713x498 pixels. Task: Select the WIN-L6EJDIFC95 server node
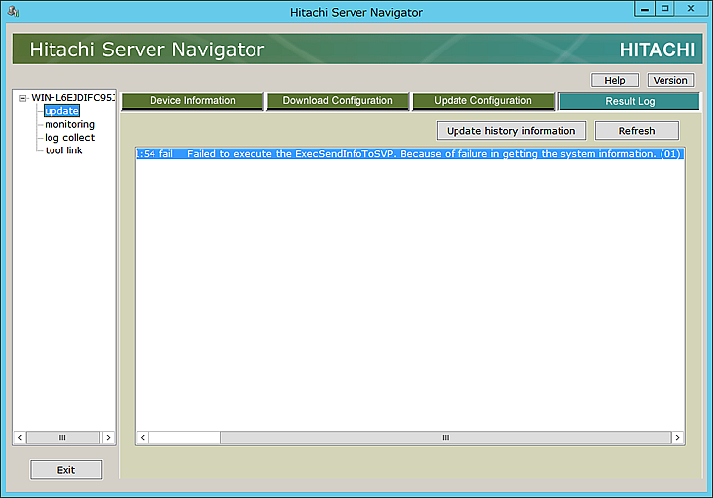point(72,98)
